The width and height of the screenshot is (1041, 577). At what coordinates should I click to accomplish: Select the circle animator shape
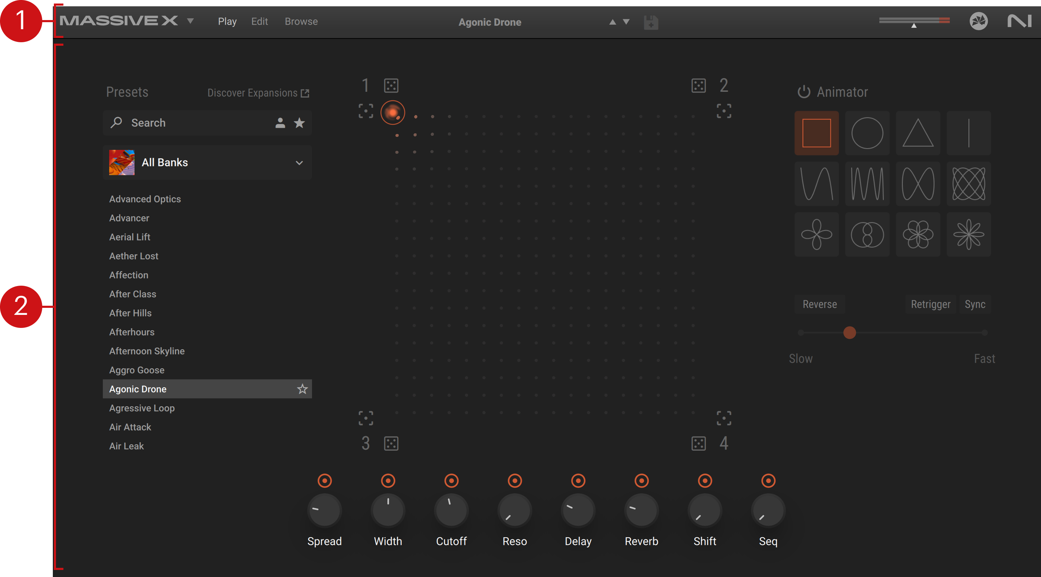867,133
